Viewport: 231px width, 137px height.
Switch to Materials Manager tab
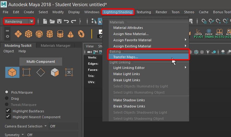[56, 46]
